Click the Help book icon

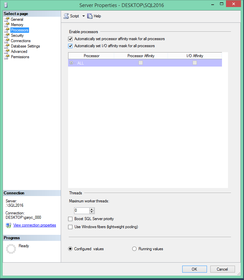click(90, 16)
